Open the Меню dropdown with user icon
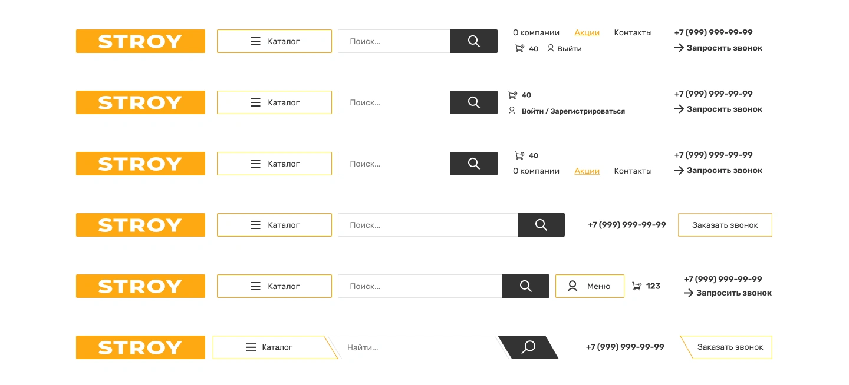 [590, 286]
